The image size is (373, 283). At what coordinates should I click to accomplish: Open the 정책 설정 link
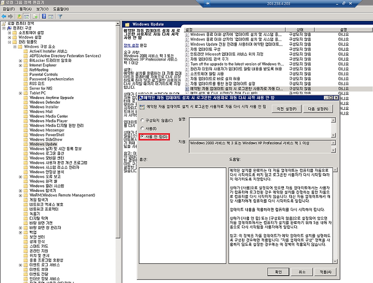pyautogui.click(x=131, y=45)
